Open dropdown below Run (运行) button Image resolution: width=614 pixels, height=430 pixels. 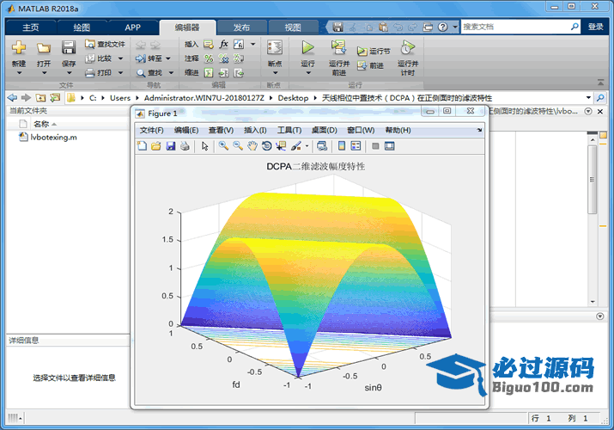point(308,73)
